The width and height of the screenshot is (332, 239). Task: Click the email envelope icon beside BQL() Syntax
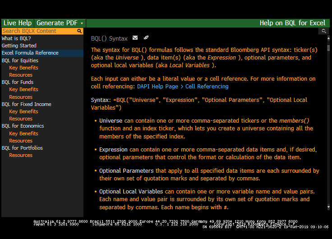coord(135,38)
